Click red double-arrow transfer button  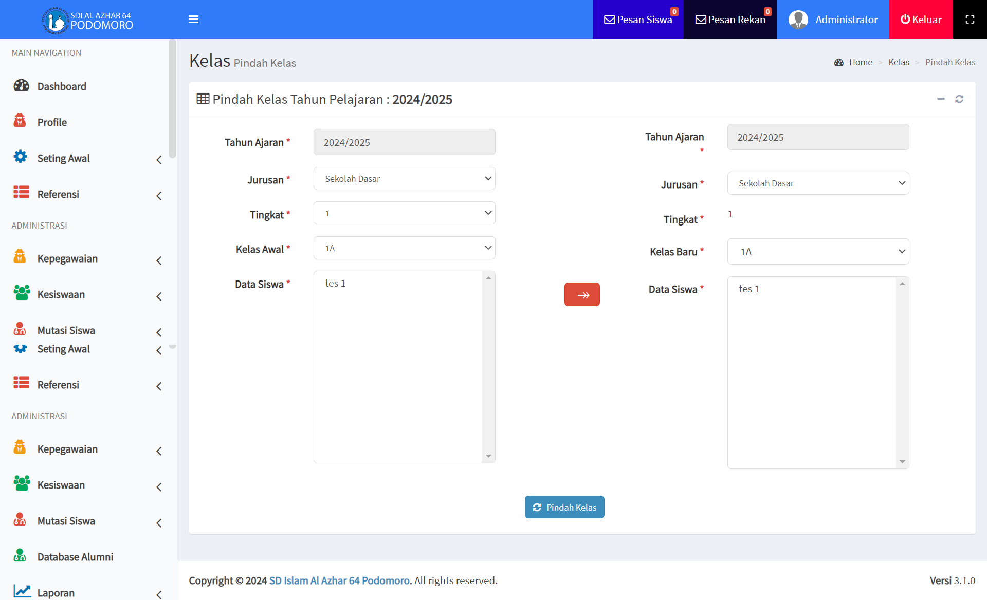(582, 294)
